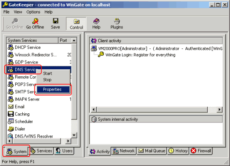Switch to the Users tab
Screen dimensions: 230x166
[x=64, y=151]
